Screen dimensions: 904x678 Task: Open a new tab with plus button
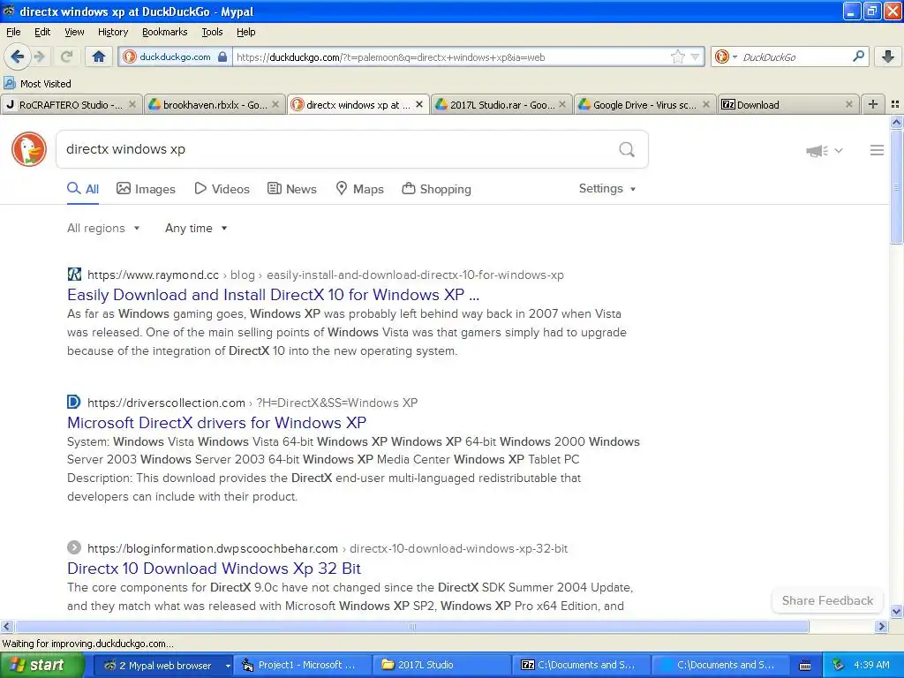point(873,104)
